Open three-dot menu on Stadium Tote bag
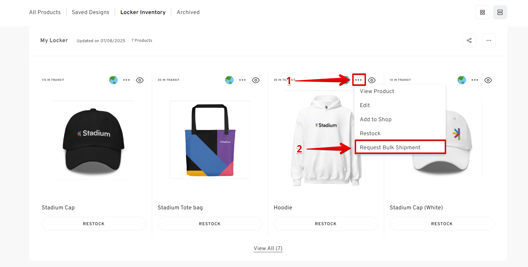Viewport: 528px width, 267px height. tap(243, 80)
